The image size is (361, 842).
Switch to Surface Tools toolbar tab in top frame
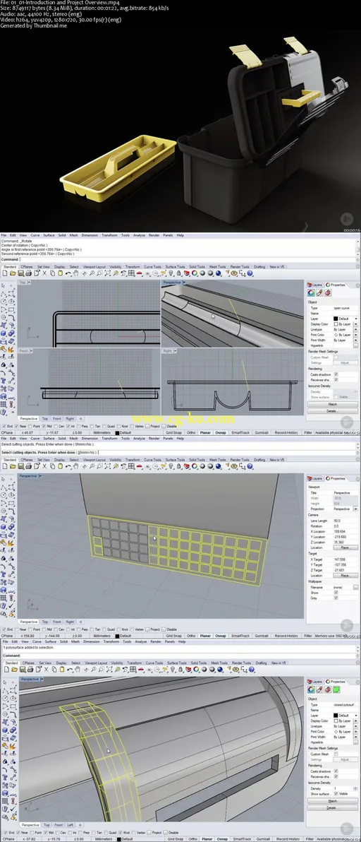[175, 266]
